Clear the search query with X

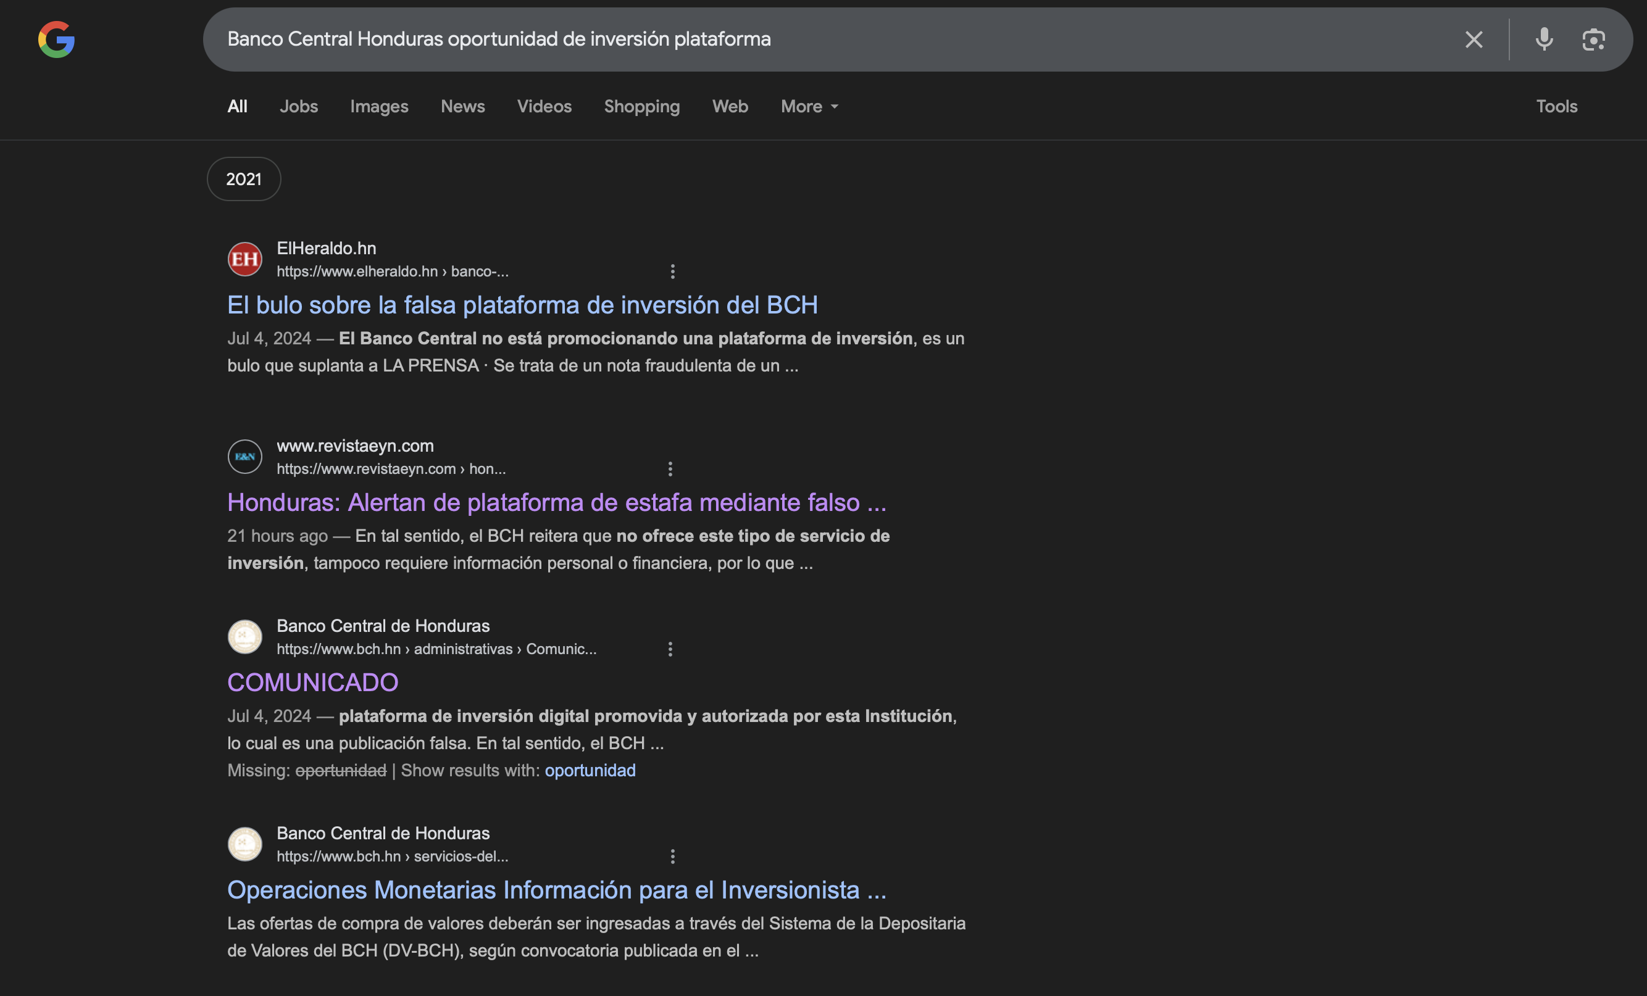(1473, 39)
